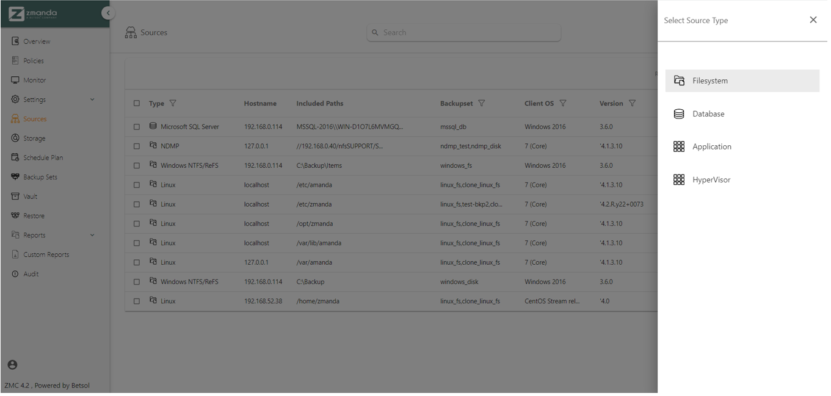This screenshot has height=396, width=831.
Task: Select HyperVisor source type
Action: 742,180
